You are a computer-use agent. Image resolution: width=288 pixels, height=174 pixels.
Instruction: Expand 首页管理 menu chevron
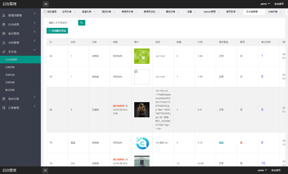[34, 32]
